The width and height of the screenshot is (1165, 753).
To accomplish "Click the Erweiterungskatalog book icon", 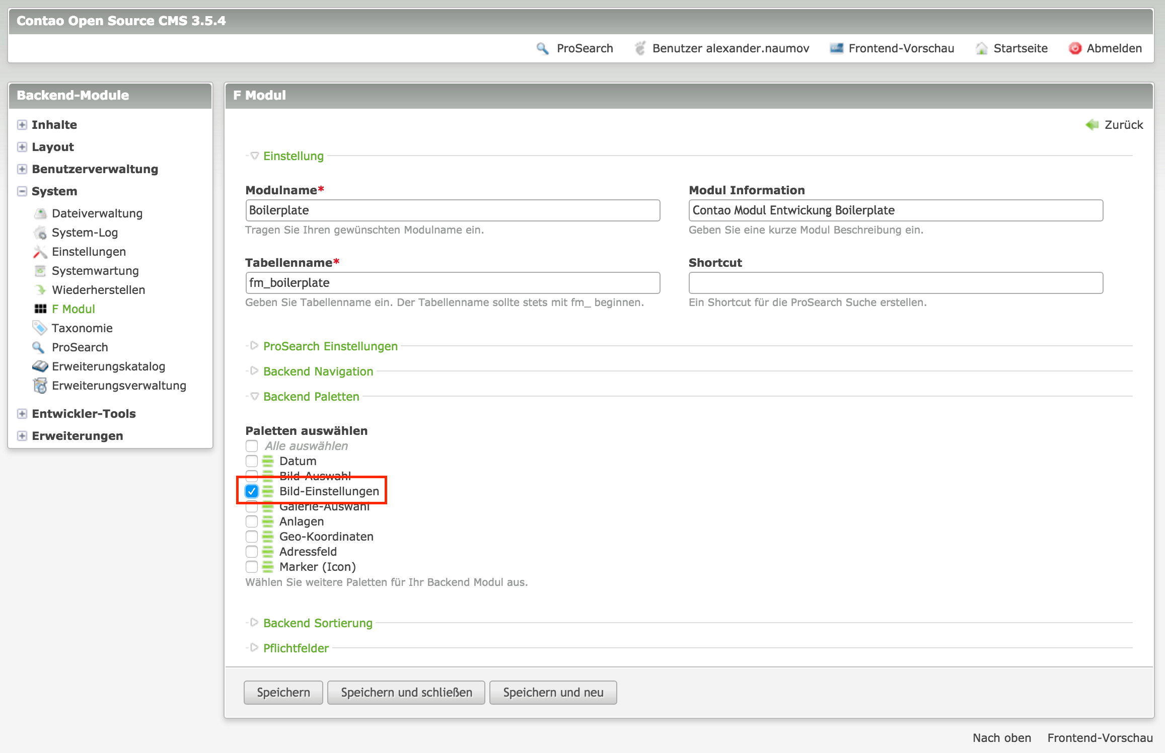I will click(40, 366).
